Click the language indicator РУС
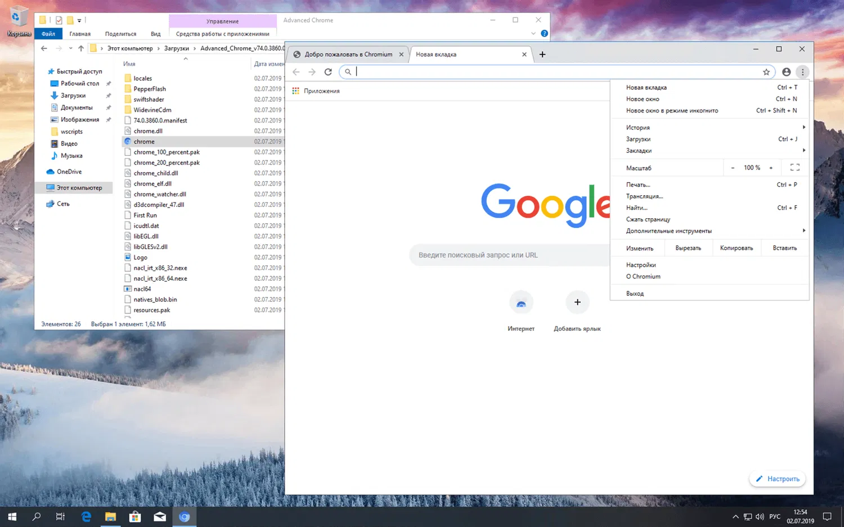The height and width of the screenshot is (527, 844). click(x=775, y=516)
